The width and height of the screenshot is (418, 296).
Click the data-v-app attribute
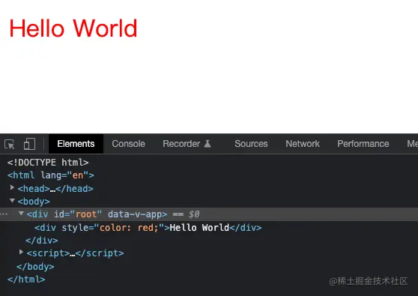point(135,214)
